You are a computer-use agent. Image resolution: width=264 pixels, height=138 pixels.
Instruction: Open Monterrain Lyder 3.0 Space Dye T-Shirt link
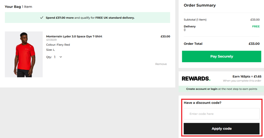click(74, 36)
